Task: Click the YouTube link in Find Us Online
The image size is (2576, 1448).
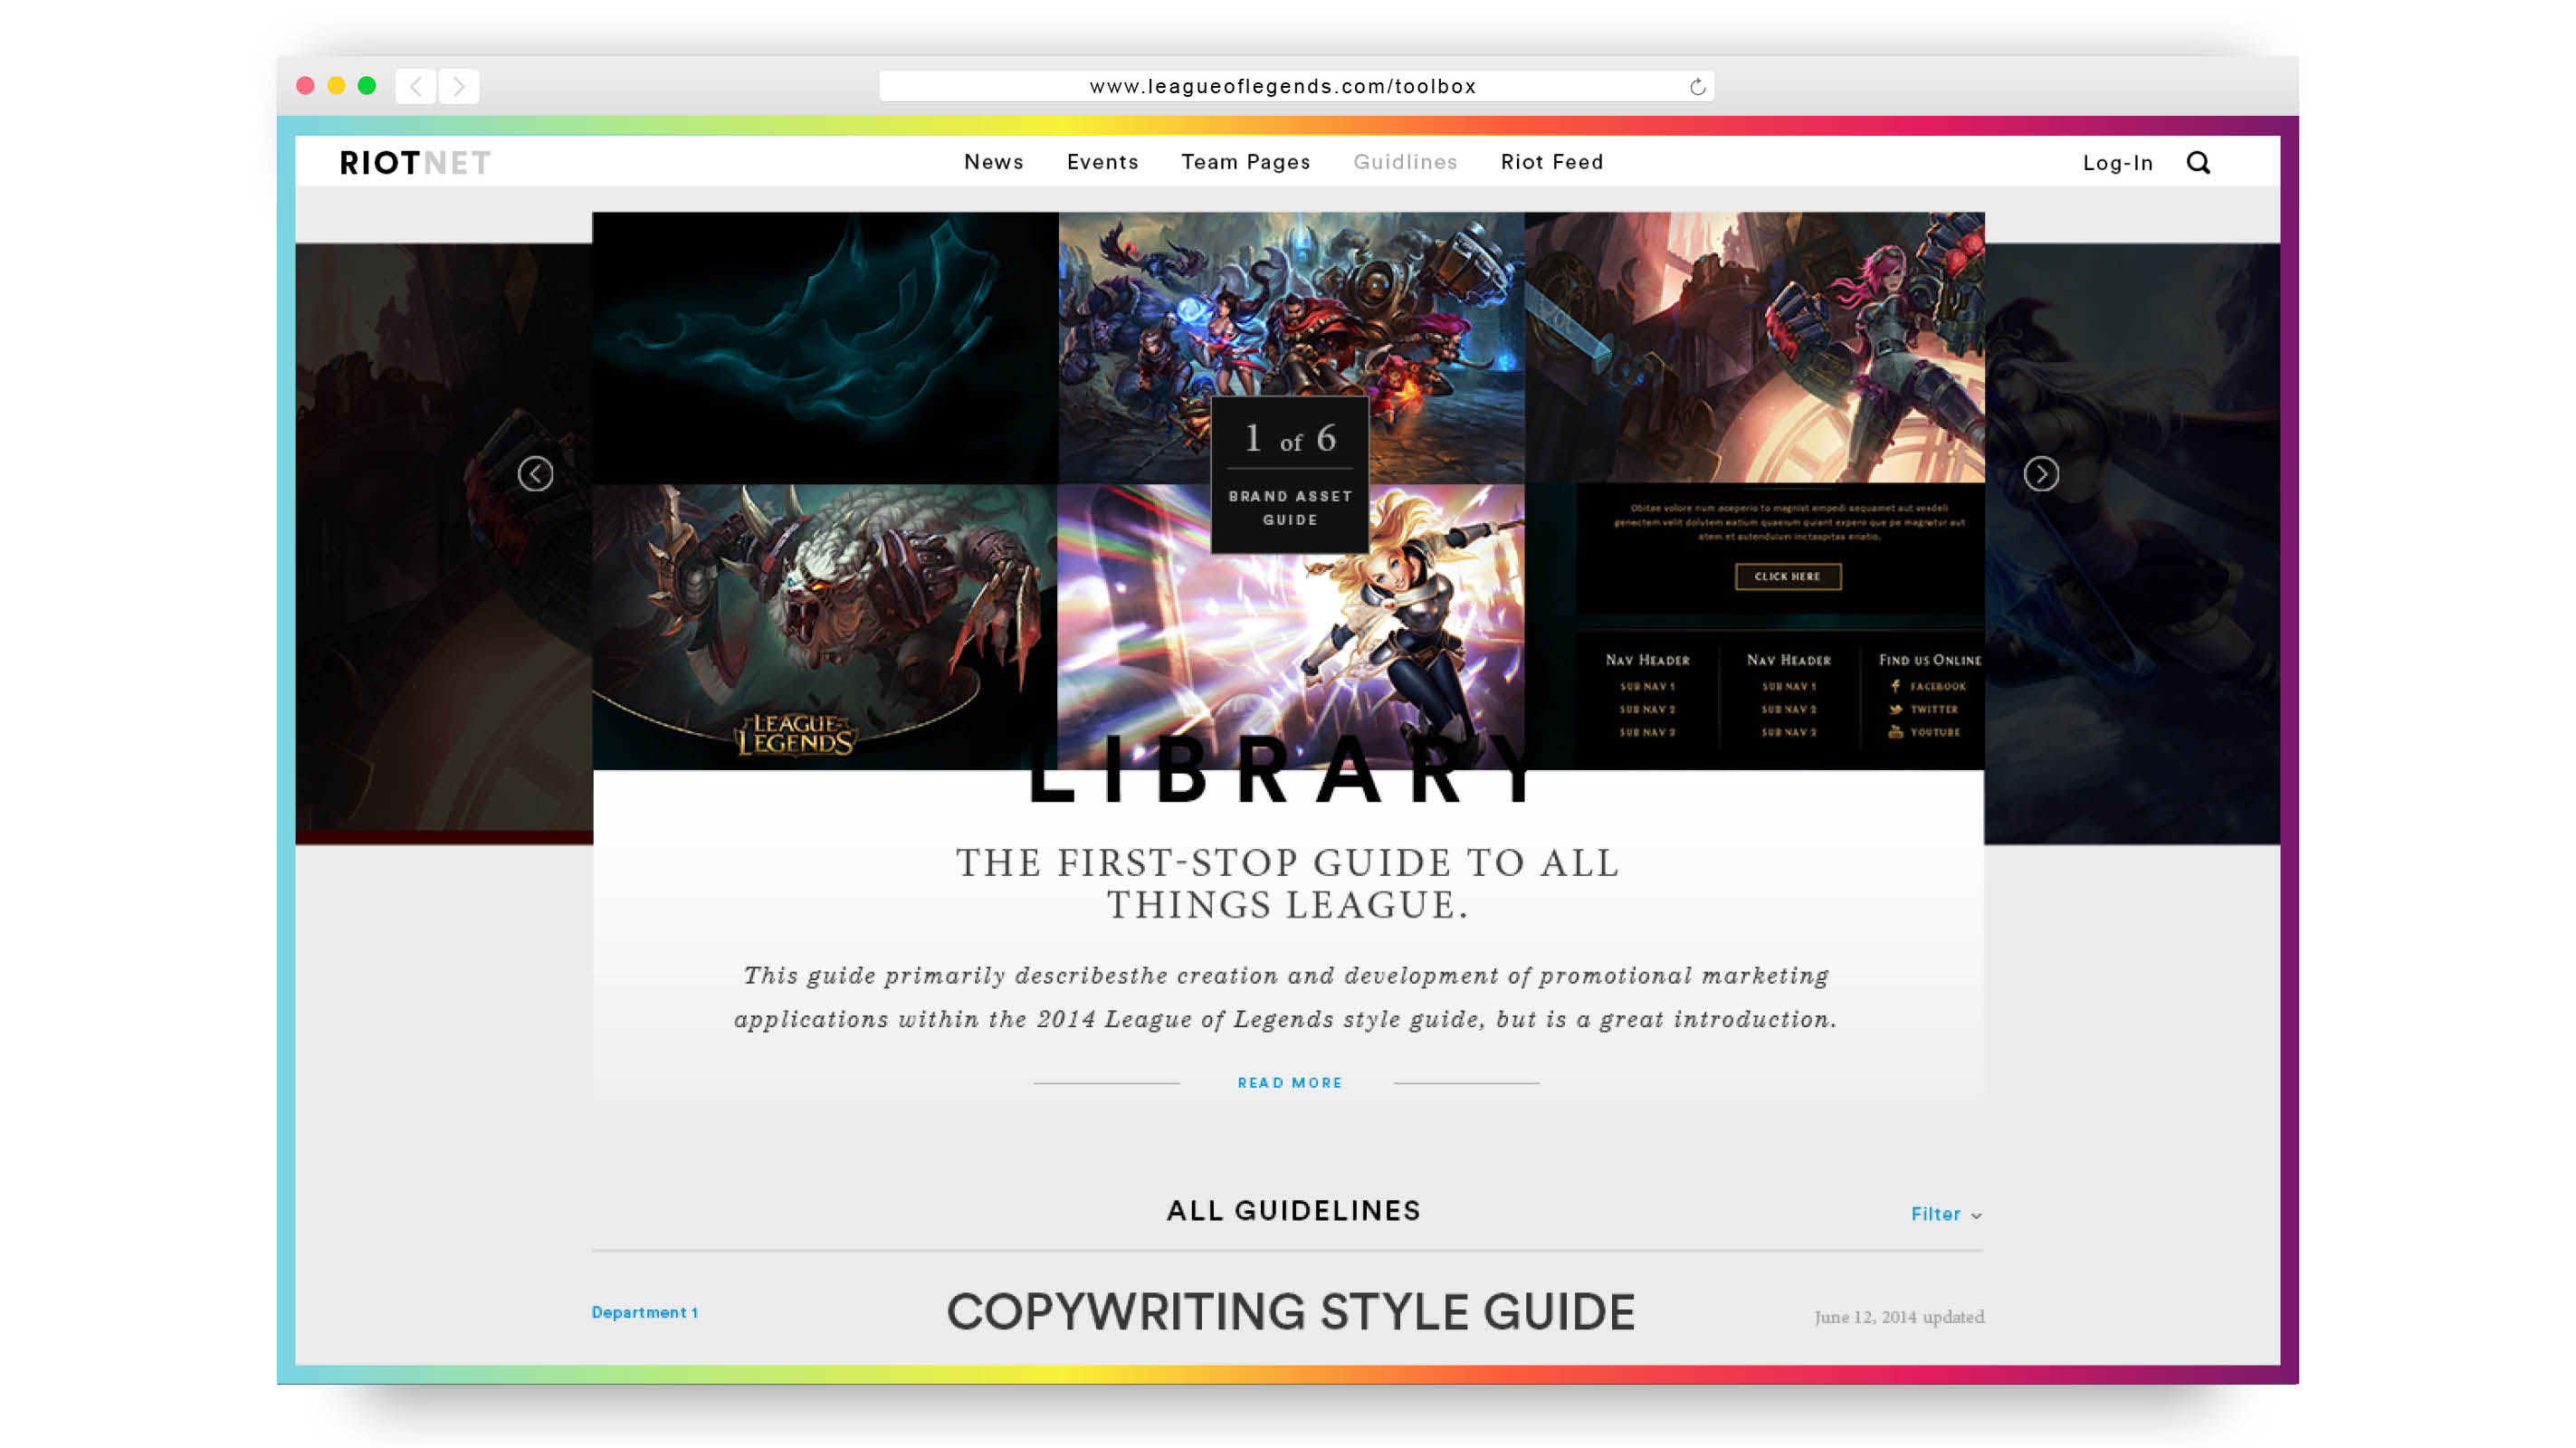Action: (1934, 732)
